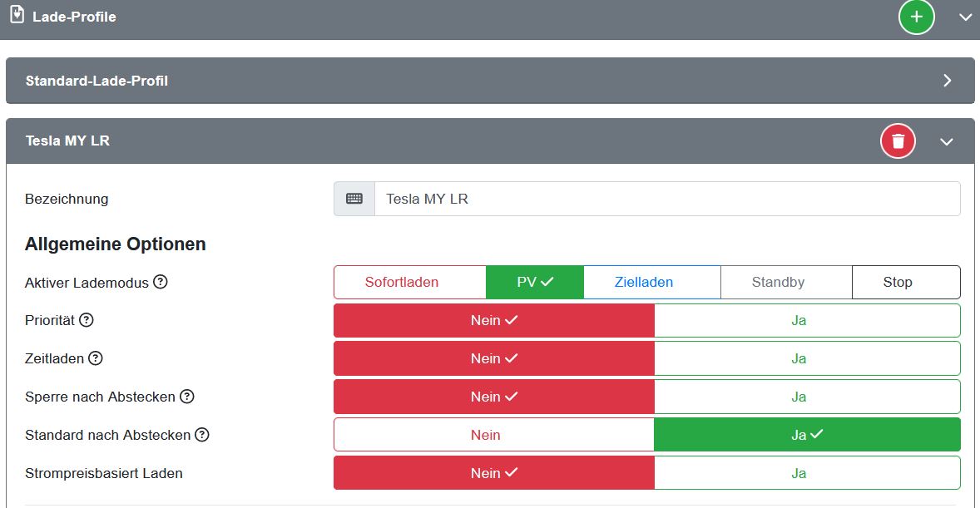Click keyboard icon beside Bezeichnung field
This screenshot has width=980, height=508.
click(354, 199)
